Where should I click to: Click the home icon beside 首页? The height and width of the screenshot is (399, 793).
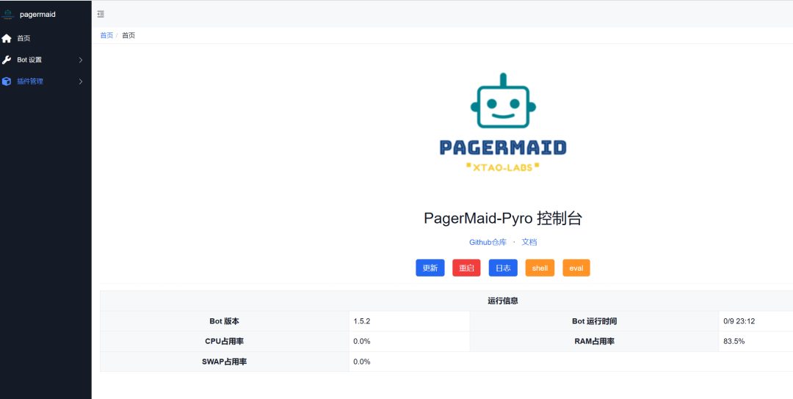click(7, 38)
